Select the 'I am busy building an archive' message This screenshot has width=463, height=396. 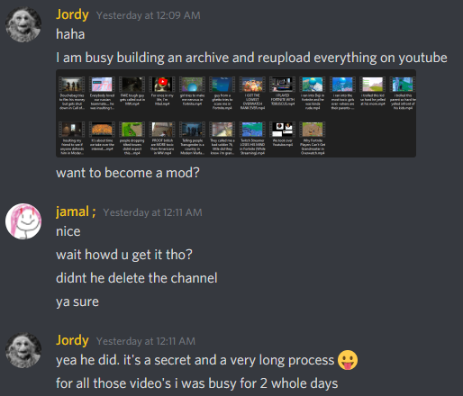pos(251,58)
